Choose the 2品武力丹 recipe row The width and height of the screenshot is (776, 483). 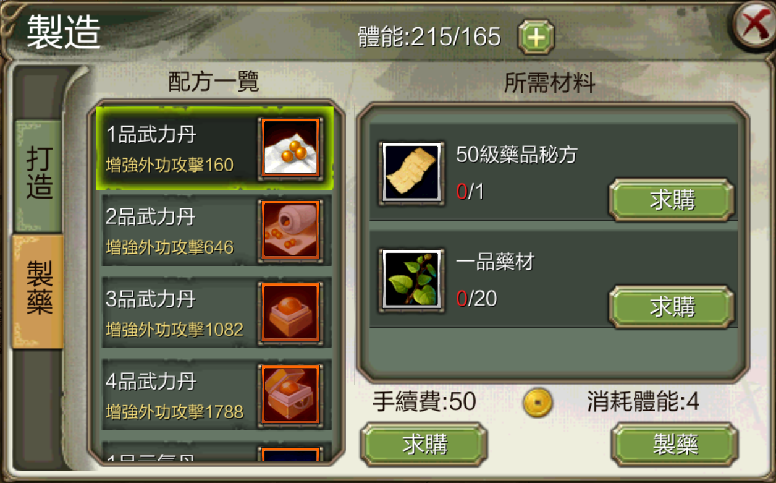[216, 229]
